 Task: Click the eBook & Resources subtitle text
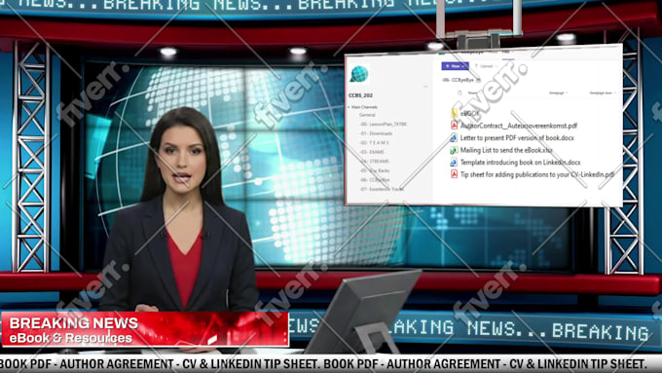tap(71, 338)
